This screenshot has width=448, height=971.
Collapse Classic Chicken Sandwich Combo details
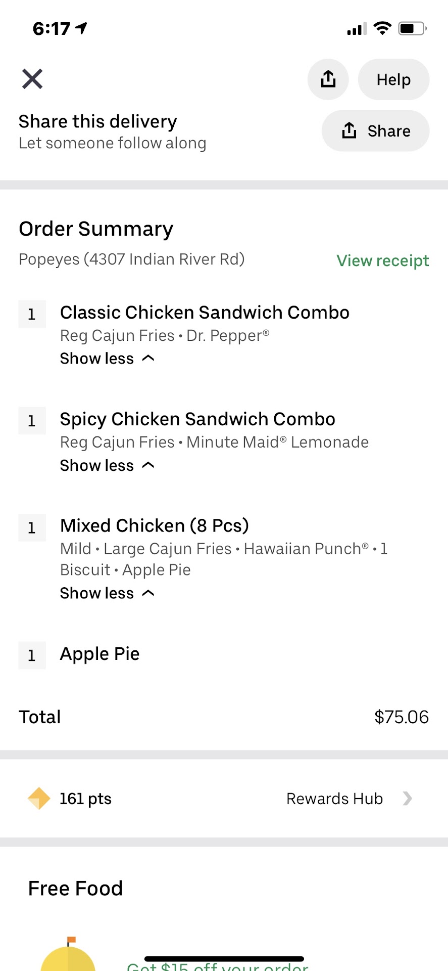tap(107, 359)
